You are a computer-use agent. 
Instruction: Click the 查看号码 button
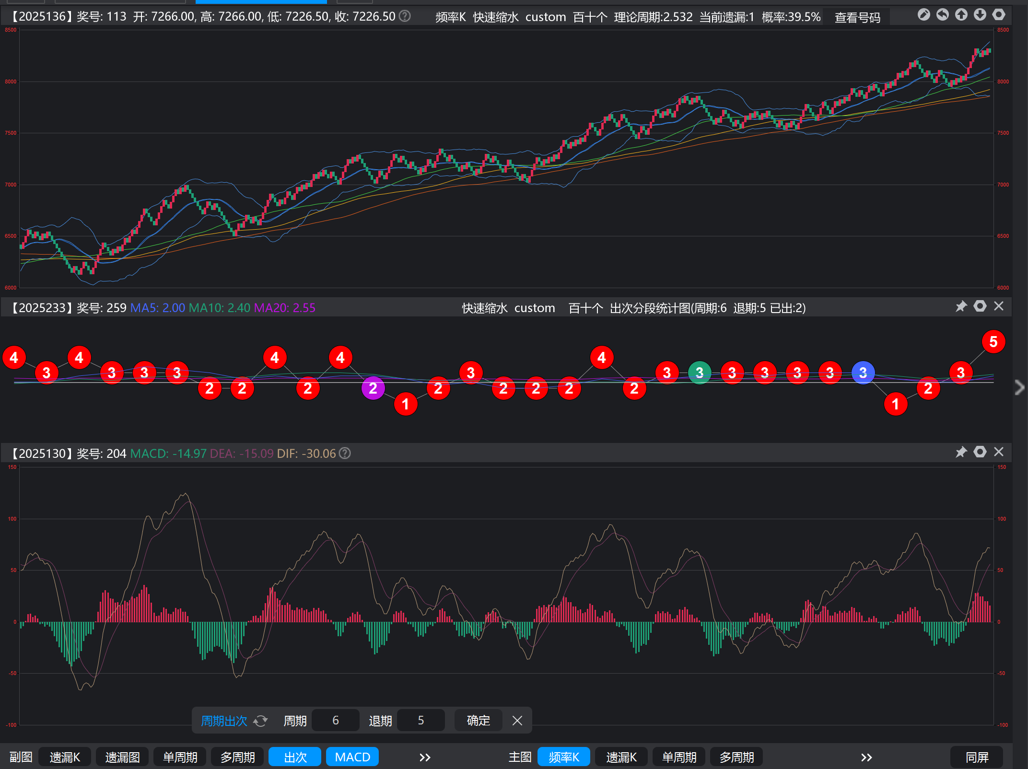[x=857, y=18]
